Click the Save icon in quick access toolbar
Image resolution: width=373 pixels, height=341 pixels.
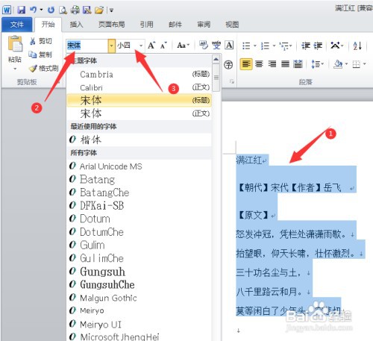click(x=22, y=10)
